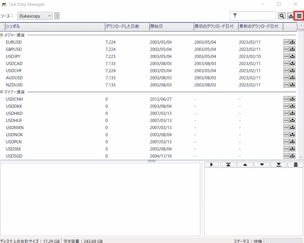Select the EURUSD symbol row
Image resolution: width=304 pixels, height=243 pixels.
point(148,42)
